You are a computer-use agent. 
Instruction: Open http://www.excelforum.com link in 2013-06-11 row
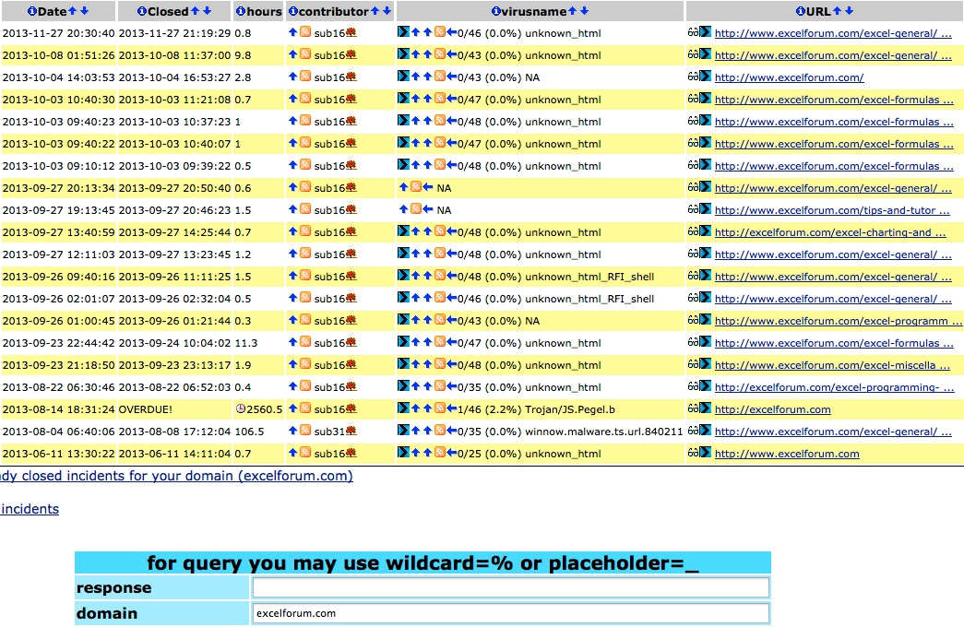click(787, 454)
